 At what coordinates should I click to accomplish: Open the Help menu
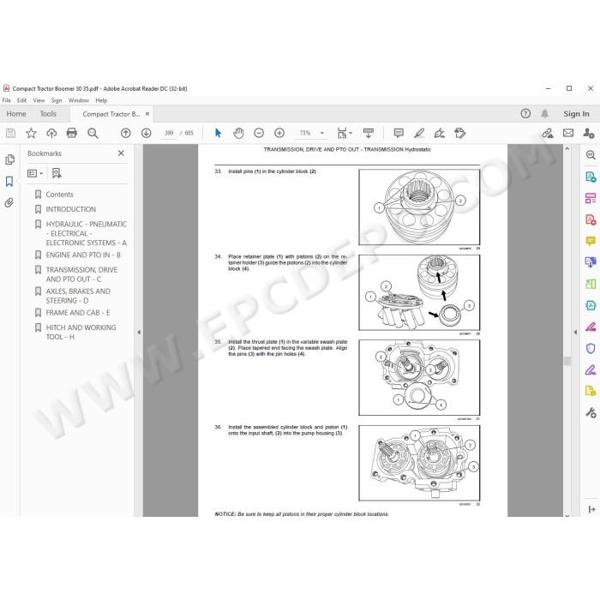click(101, 100)
